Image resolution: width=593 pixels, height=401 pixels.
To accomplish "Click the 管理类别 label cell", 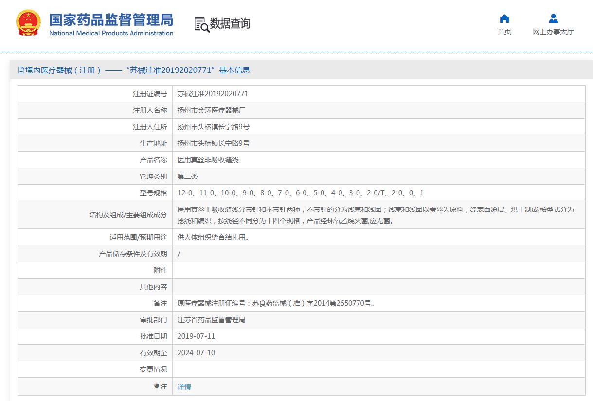I will pyautogui.click(x=95, y=176).
